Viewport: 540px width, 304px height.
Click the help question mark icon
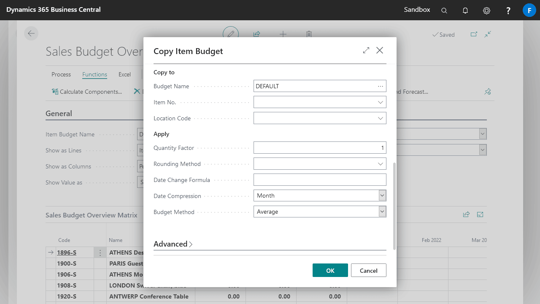pyautogui.click(x=508, y=11)
